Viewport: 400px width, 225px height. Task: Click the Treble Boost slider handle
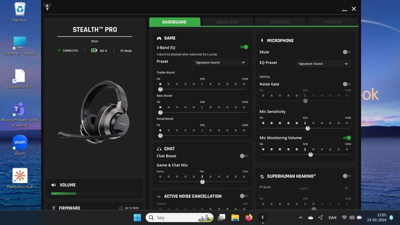coord(160,89)
